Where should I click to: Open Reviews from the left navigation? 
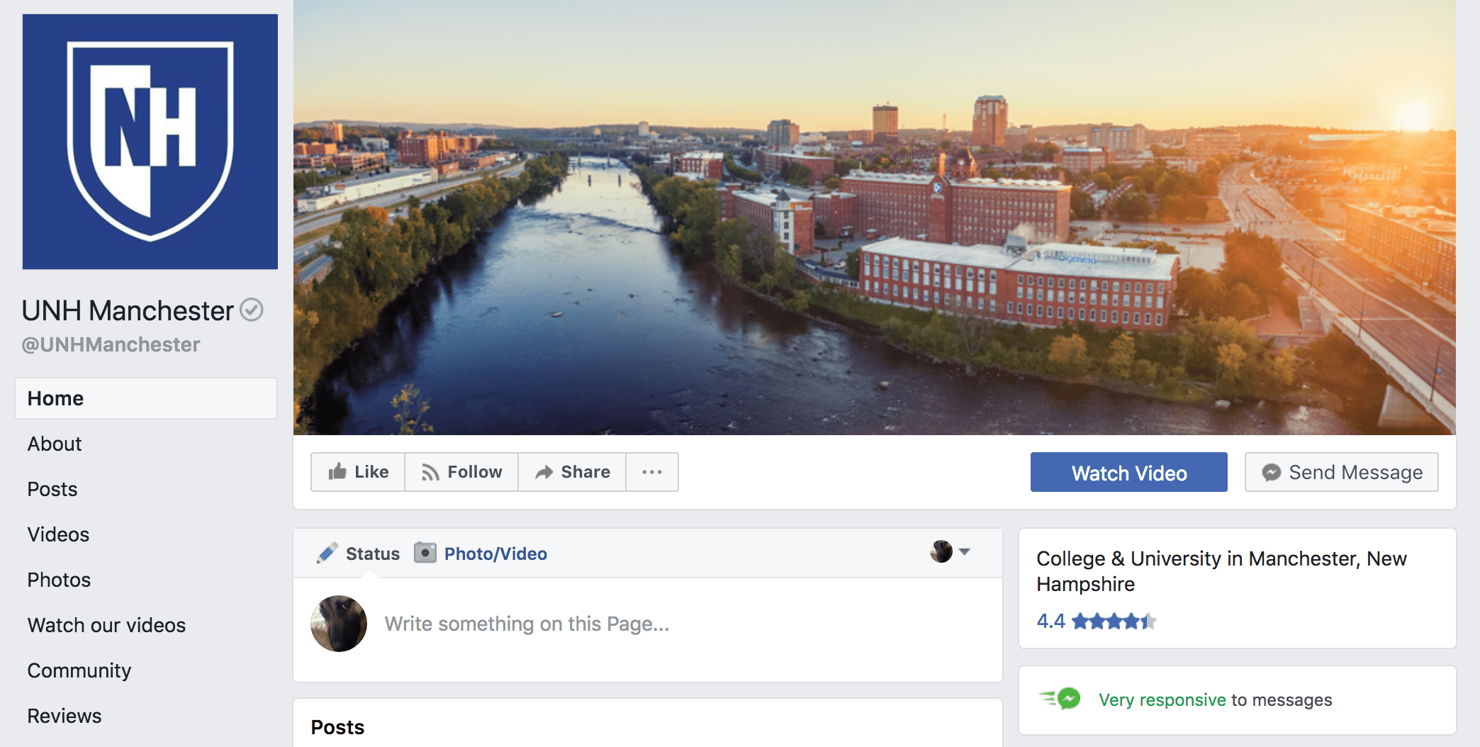[x=65, y=716]
